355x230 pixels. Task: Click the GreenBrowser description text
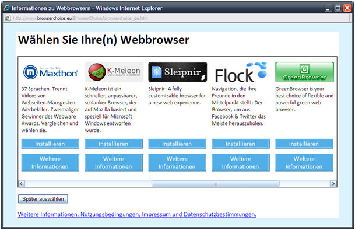point(304,99)
